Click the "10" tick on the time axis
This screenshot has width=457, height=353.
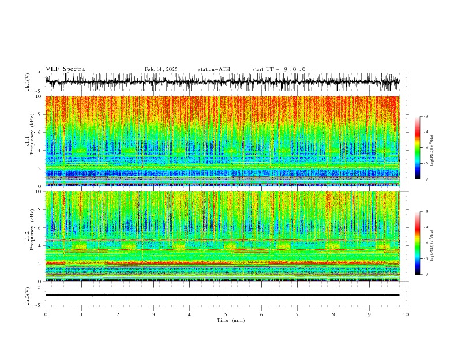406,314
